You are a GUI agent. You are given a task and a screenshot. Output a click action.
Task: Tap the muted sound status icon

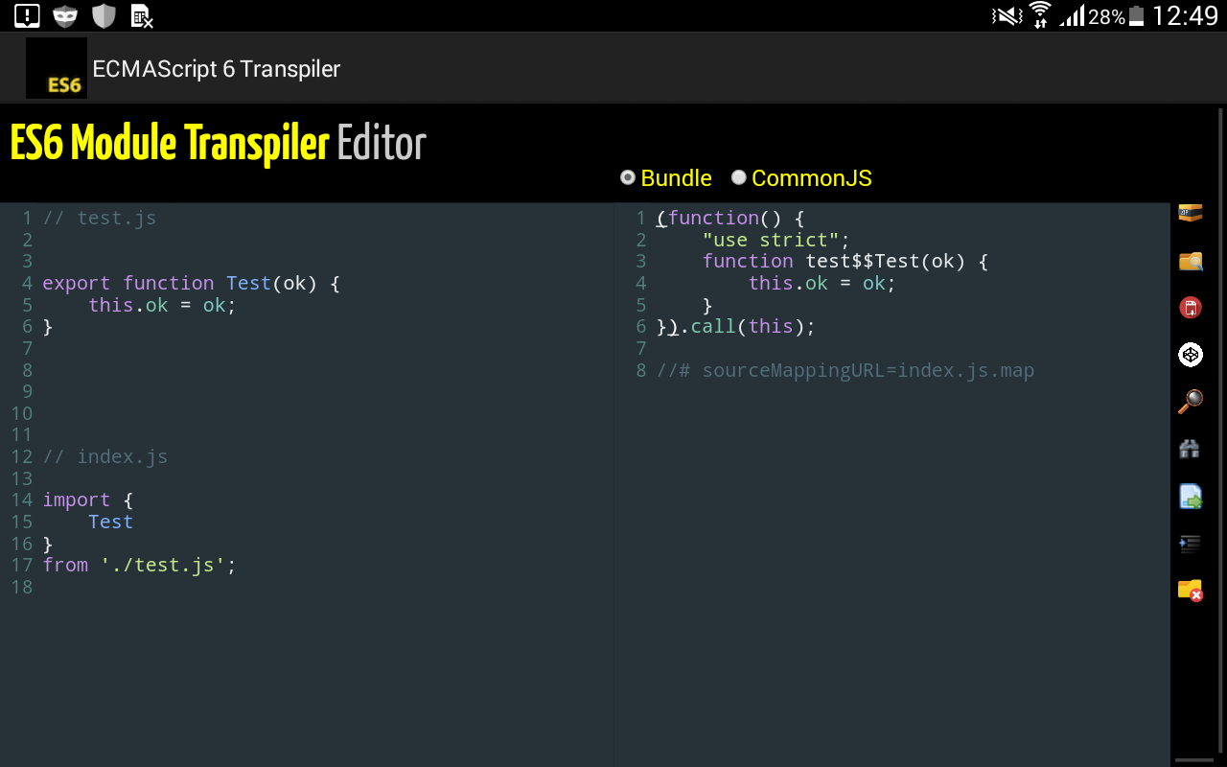1007,16
